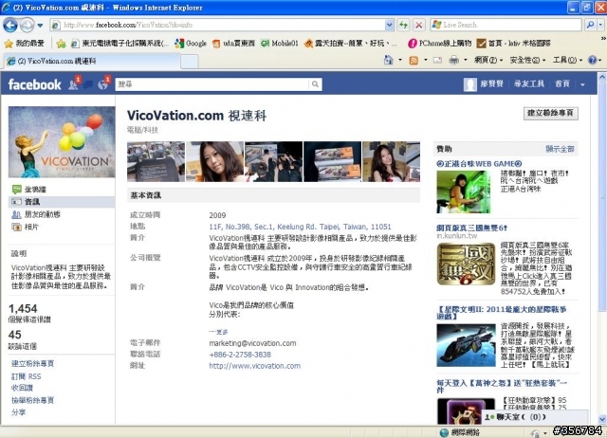Click the spaceship game ad image

click(x=466, y=345)
